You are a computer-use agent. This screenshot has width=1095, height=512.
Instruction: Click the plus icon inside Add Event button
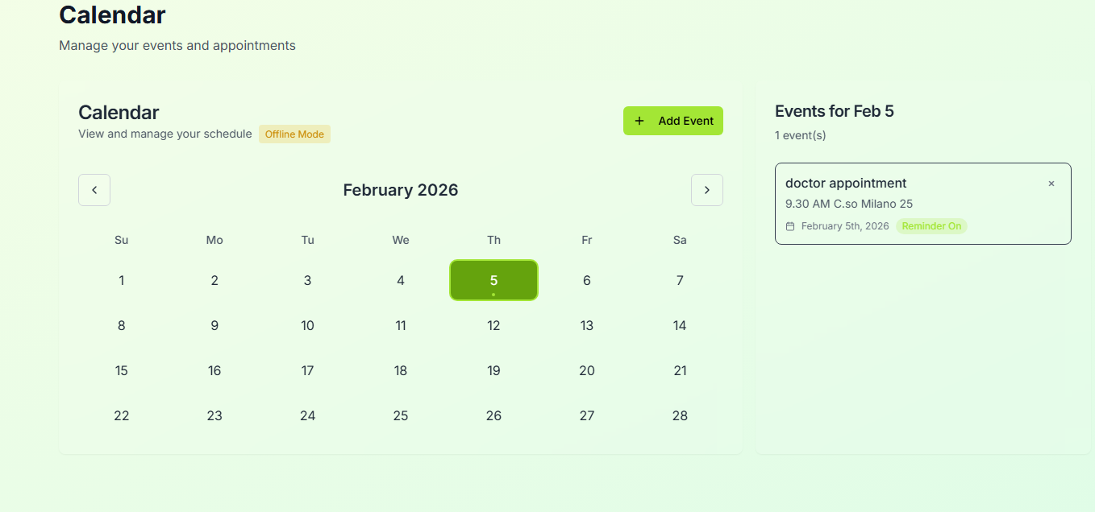click(x=640, y=120)
